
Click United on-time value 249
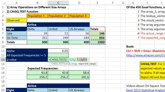[x=58, y=38]
